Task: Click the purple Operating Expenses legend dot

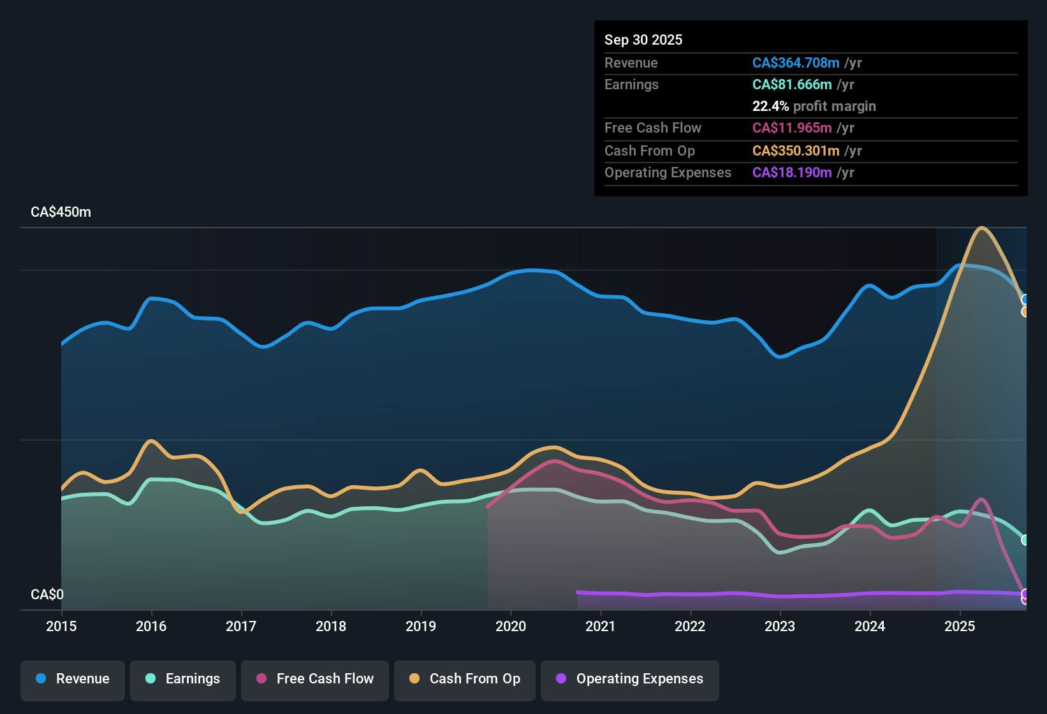Action: pyautogui.click(x=560, y=679)
